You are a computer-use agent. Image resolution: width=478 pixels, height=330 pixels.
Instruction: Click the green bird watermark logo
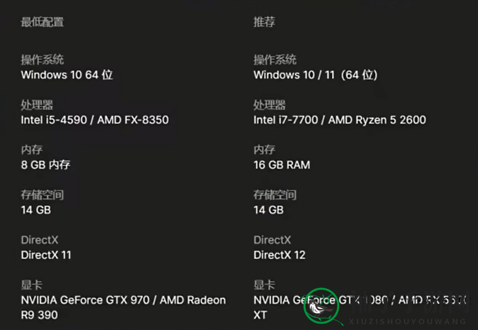(321, 306)
